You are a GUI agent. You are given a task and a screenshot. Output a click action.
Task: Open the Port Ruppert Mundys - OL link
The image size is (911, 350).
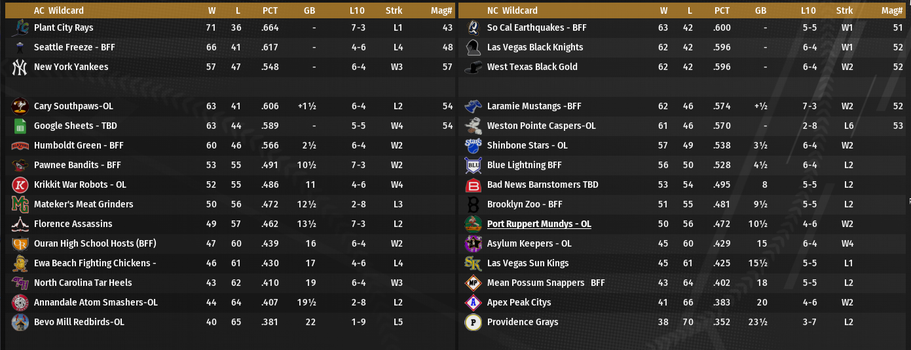539,224
